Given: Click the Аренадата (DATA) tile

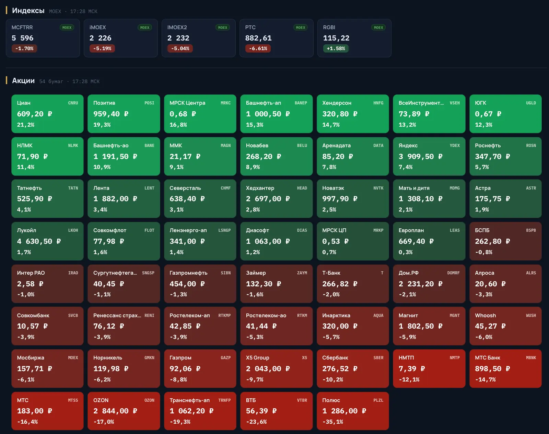Looking at the screenshot, I should pyautogui.click(x=353, y=156).
